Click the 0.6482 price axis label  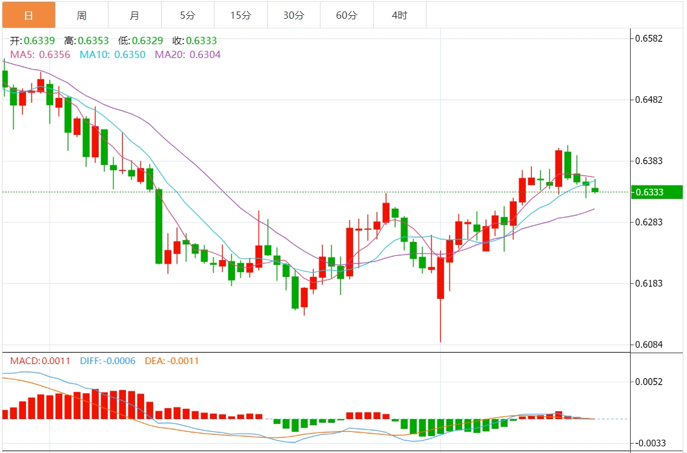coord(649,100)
